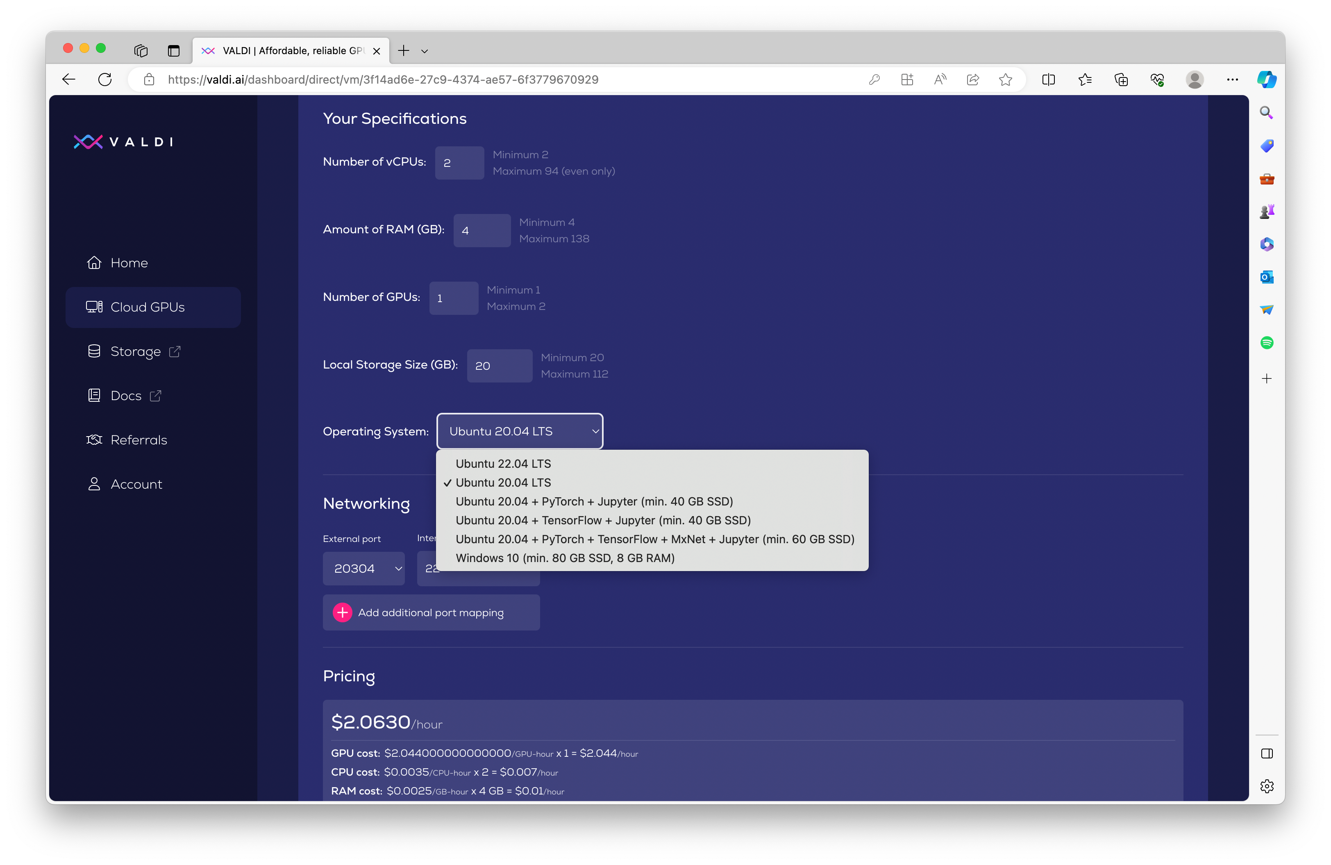Open Drop paper plane sidebar icon
Image resolution: width=1331 pixels, height=865 pixels.
1267,310
